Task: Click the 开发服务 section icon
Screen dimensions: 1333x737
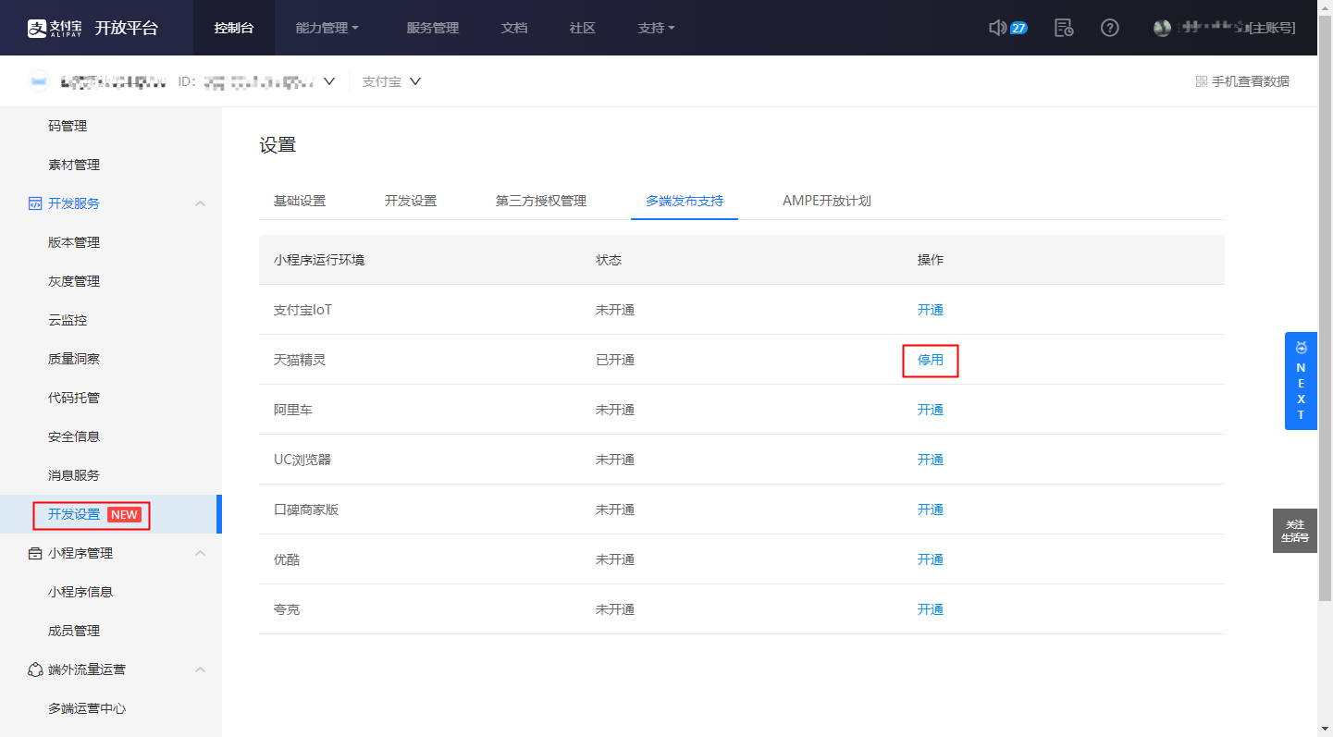Action: coord(35,203)
